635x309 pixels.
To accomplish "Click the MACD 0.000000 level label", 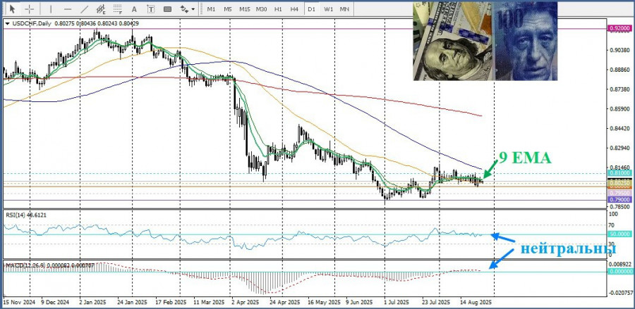I will coord(619,272).
